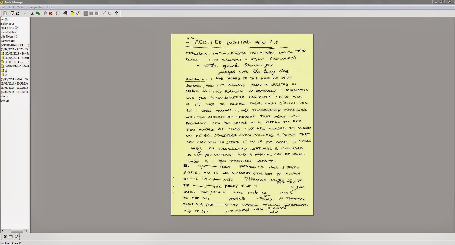
Task: Click the sidebar horizontal scrollbar left arrow
Action: pos(2,231)
